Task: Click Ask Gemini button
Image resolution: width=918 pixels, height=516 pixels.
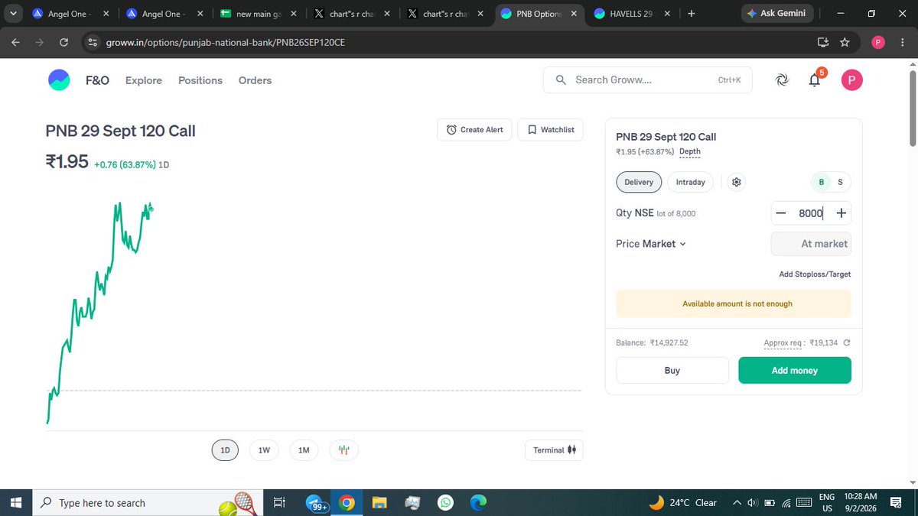Action: 776,14
